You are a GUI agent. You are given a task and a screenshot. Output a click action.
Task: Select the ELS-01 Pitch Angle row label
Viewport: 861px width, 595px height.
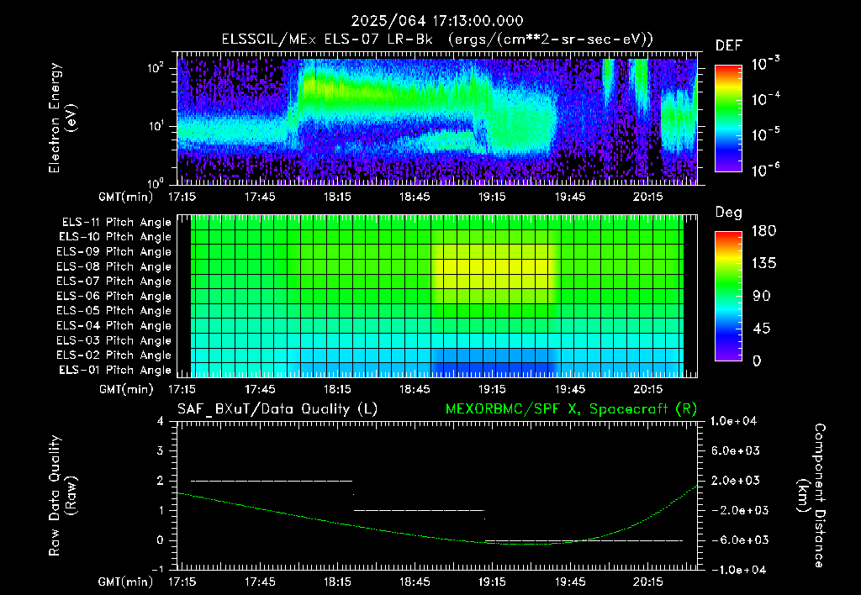point(115,371)
